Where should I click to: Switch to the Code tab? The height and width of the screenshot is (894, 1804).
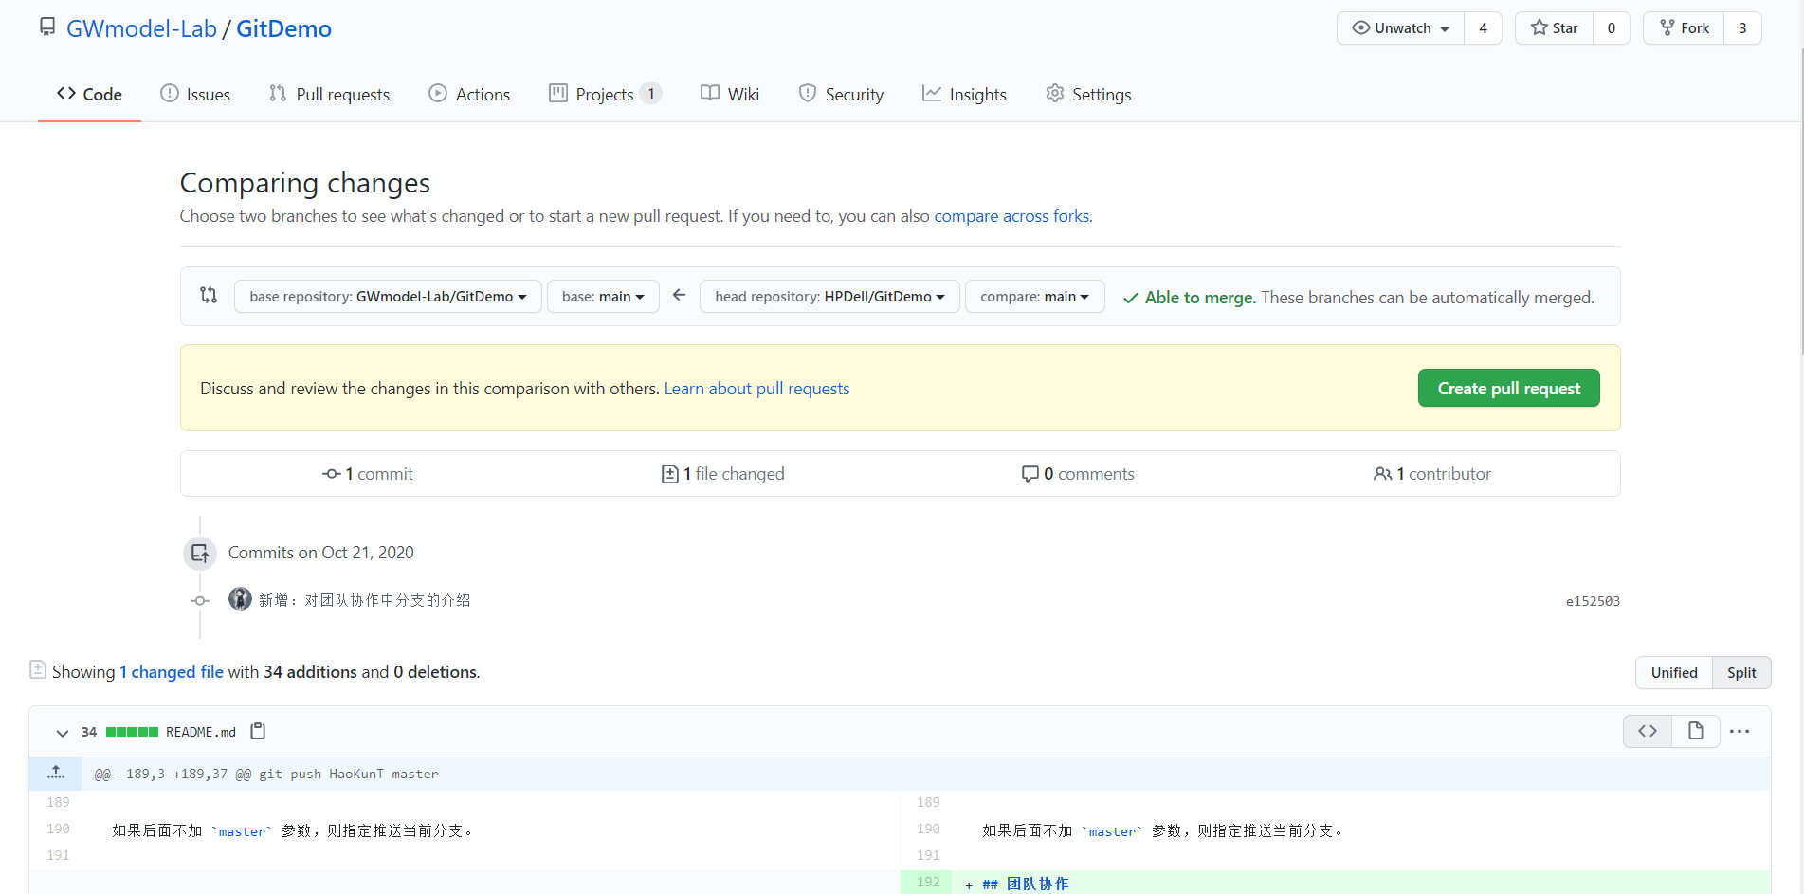point(89,94)
